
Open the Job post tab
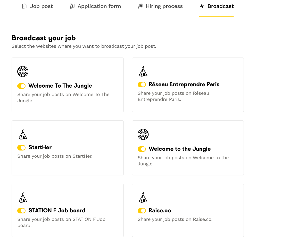[41, 6]
